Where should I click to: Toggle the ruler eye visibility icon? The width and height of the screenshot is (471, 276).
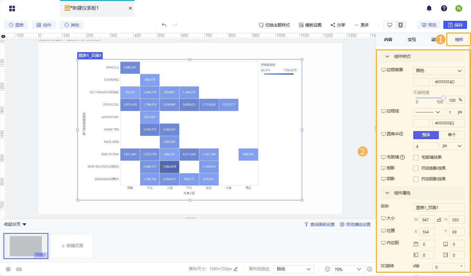click(3, 36)
